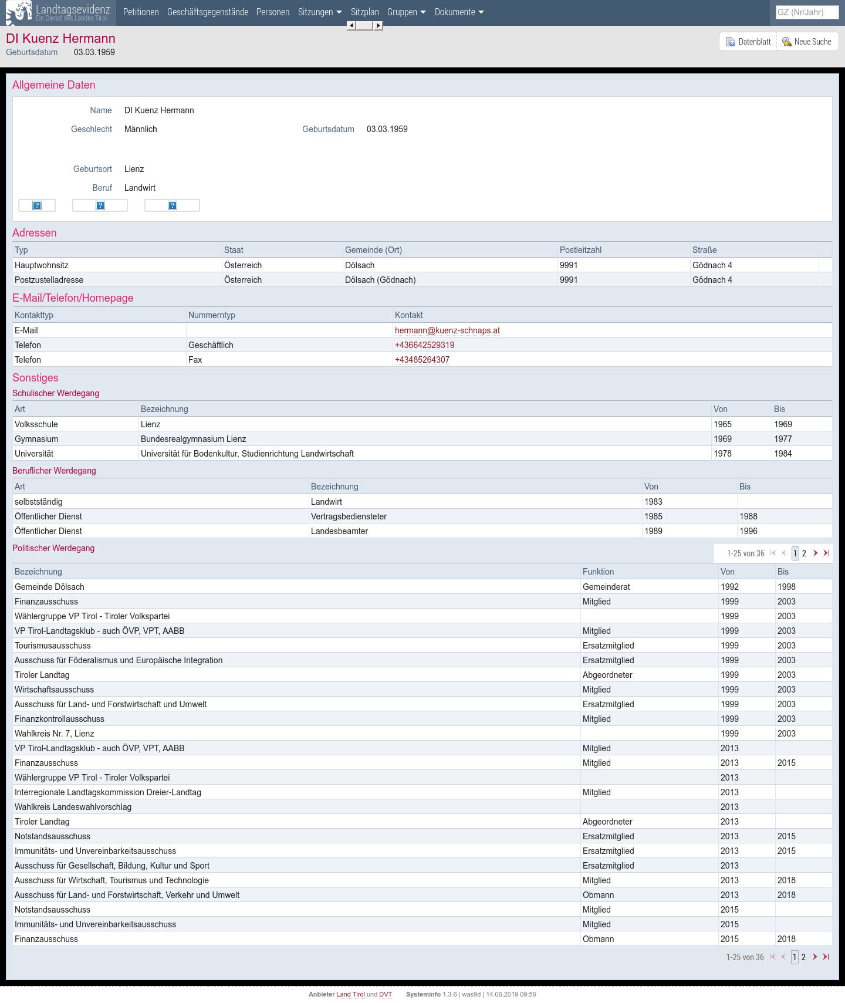
Task: Click Postzustelladresse address row
Action: pos(422,280)
